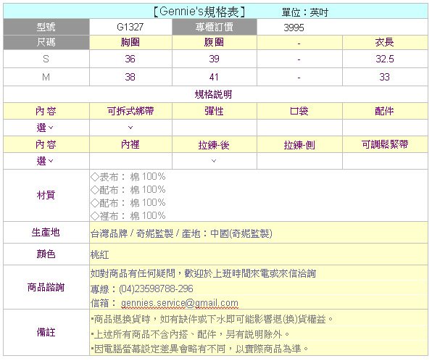Viewport: 432px width, 361px height.
Task: Click the phone number (04)23598788-296
Action: point(156,289)
